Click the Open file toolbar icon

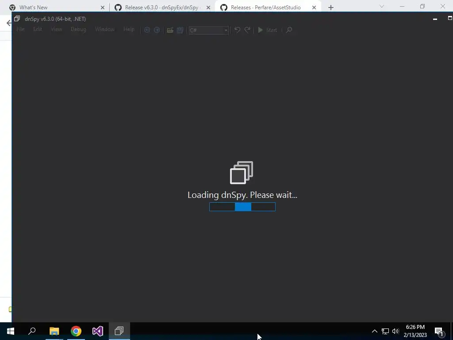coord(170,30)
